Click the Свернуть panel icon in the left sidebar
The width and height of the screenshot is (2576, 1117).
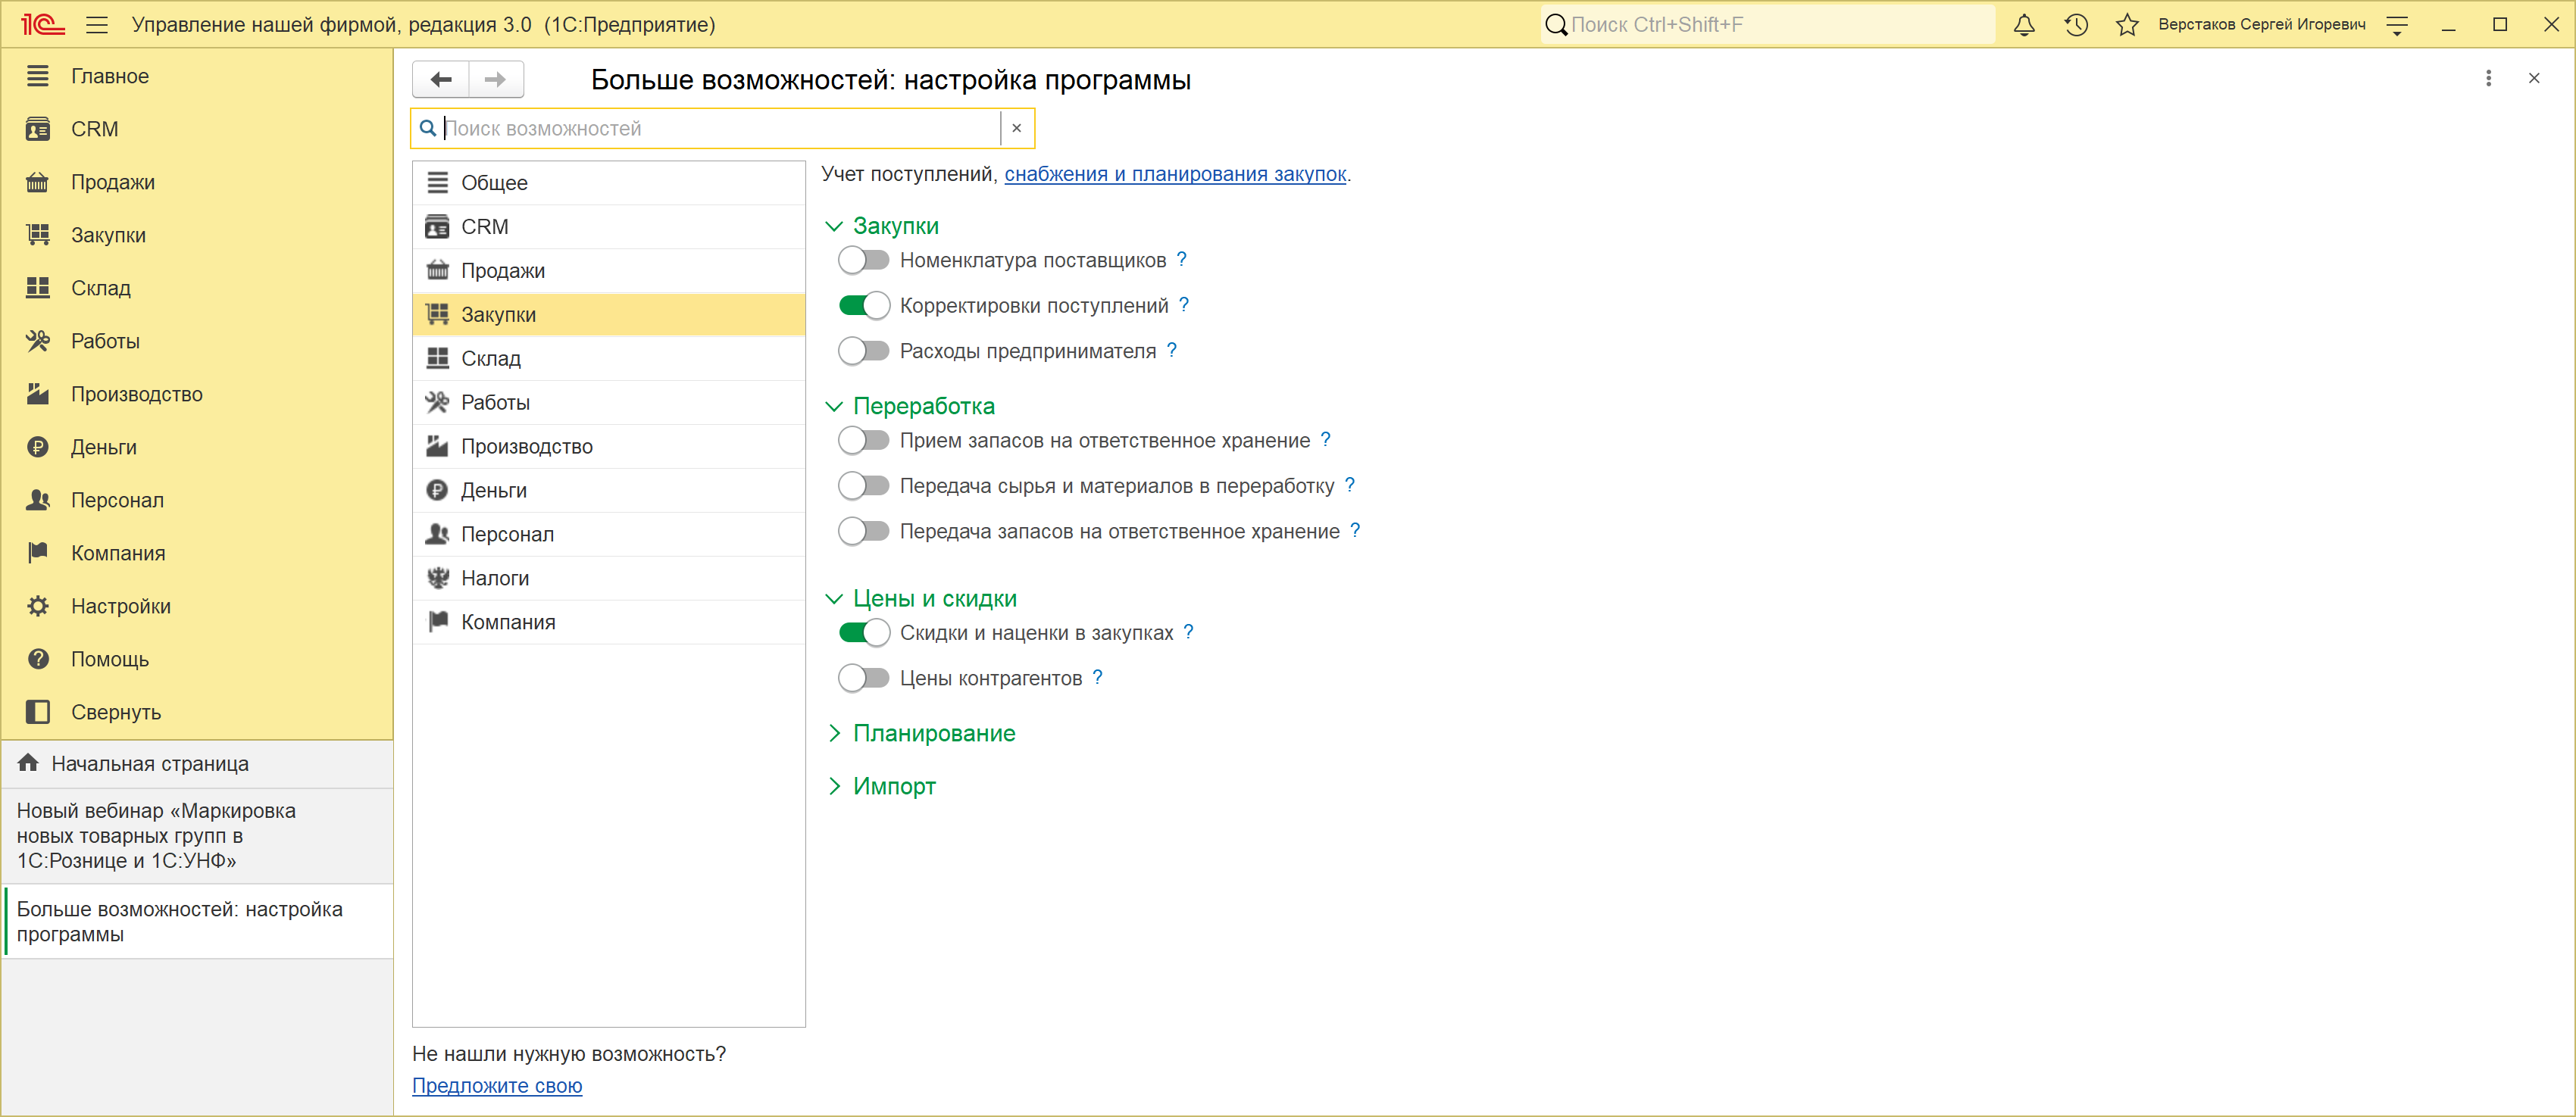coord(38,711)
